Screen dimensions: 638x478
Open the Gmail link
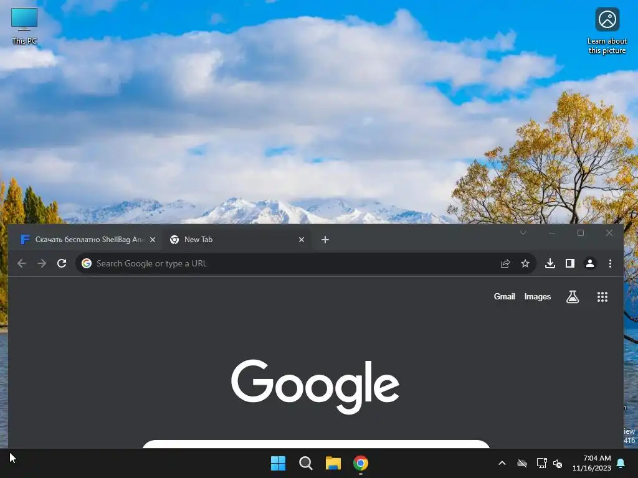tap(504, 297)
